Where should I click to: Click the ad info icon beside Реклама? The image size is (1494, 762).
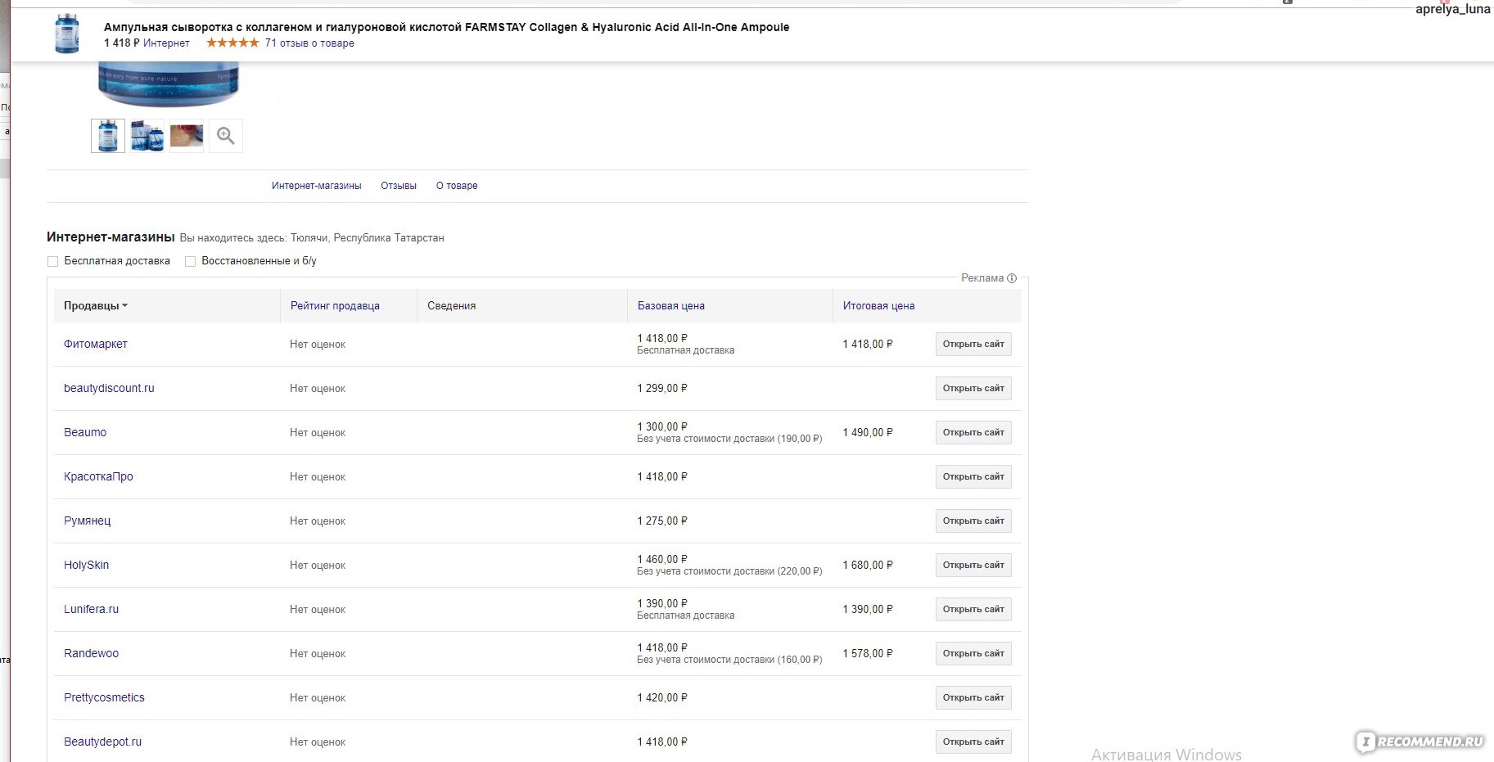click(x=1012, y=278)
